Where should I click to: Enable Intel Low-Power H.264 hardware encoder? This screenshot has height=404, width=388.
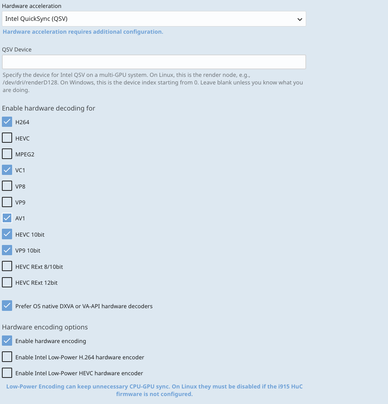[7, 357]
